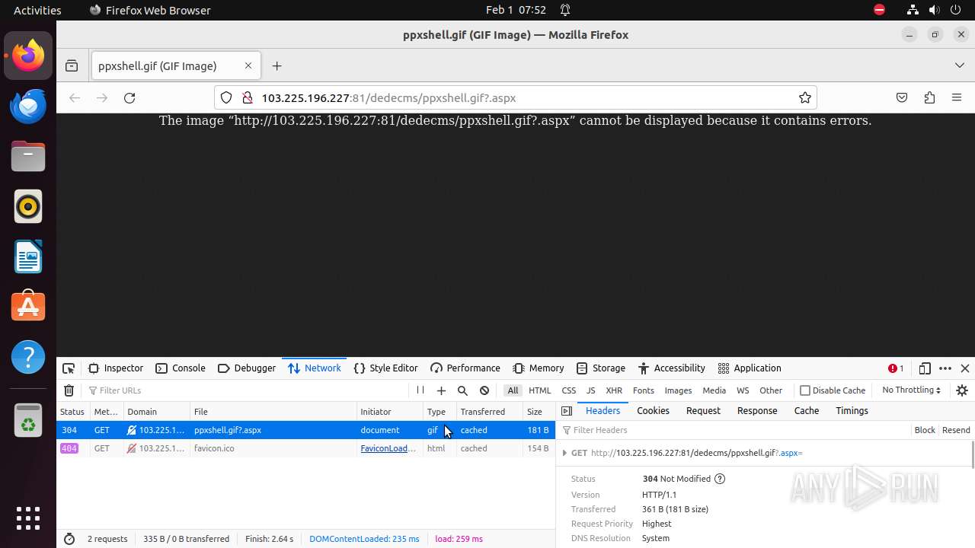Screen dimensions: 975x548
Task: Show the error count badge details
Action: [x=896, y=368]
